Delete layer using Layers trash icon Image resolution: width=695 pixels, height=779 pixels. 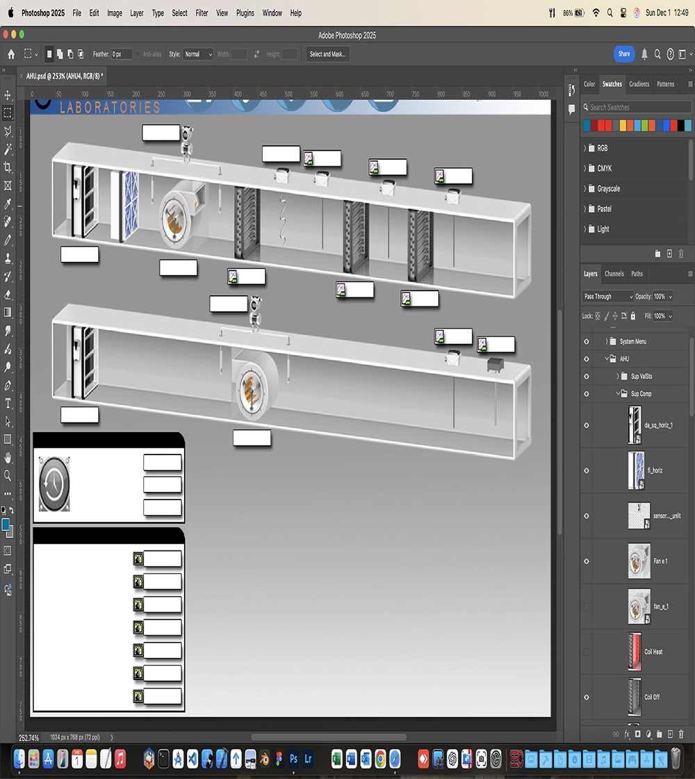[681, 735]
